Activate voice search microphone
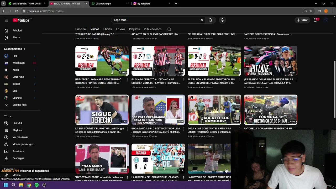This screenshot has height=189, width=336. click(x=222, y=20)
